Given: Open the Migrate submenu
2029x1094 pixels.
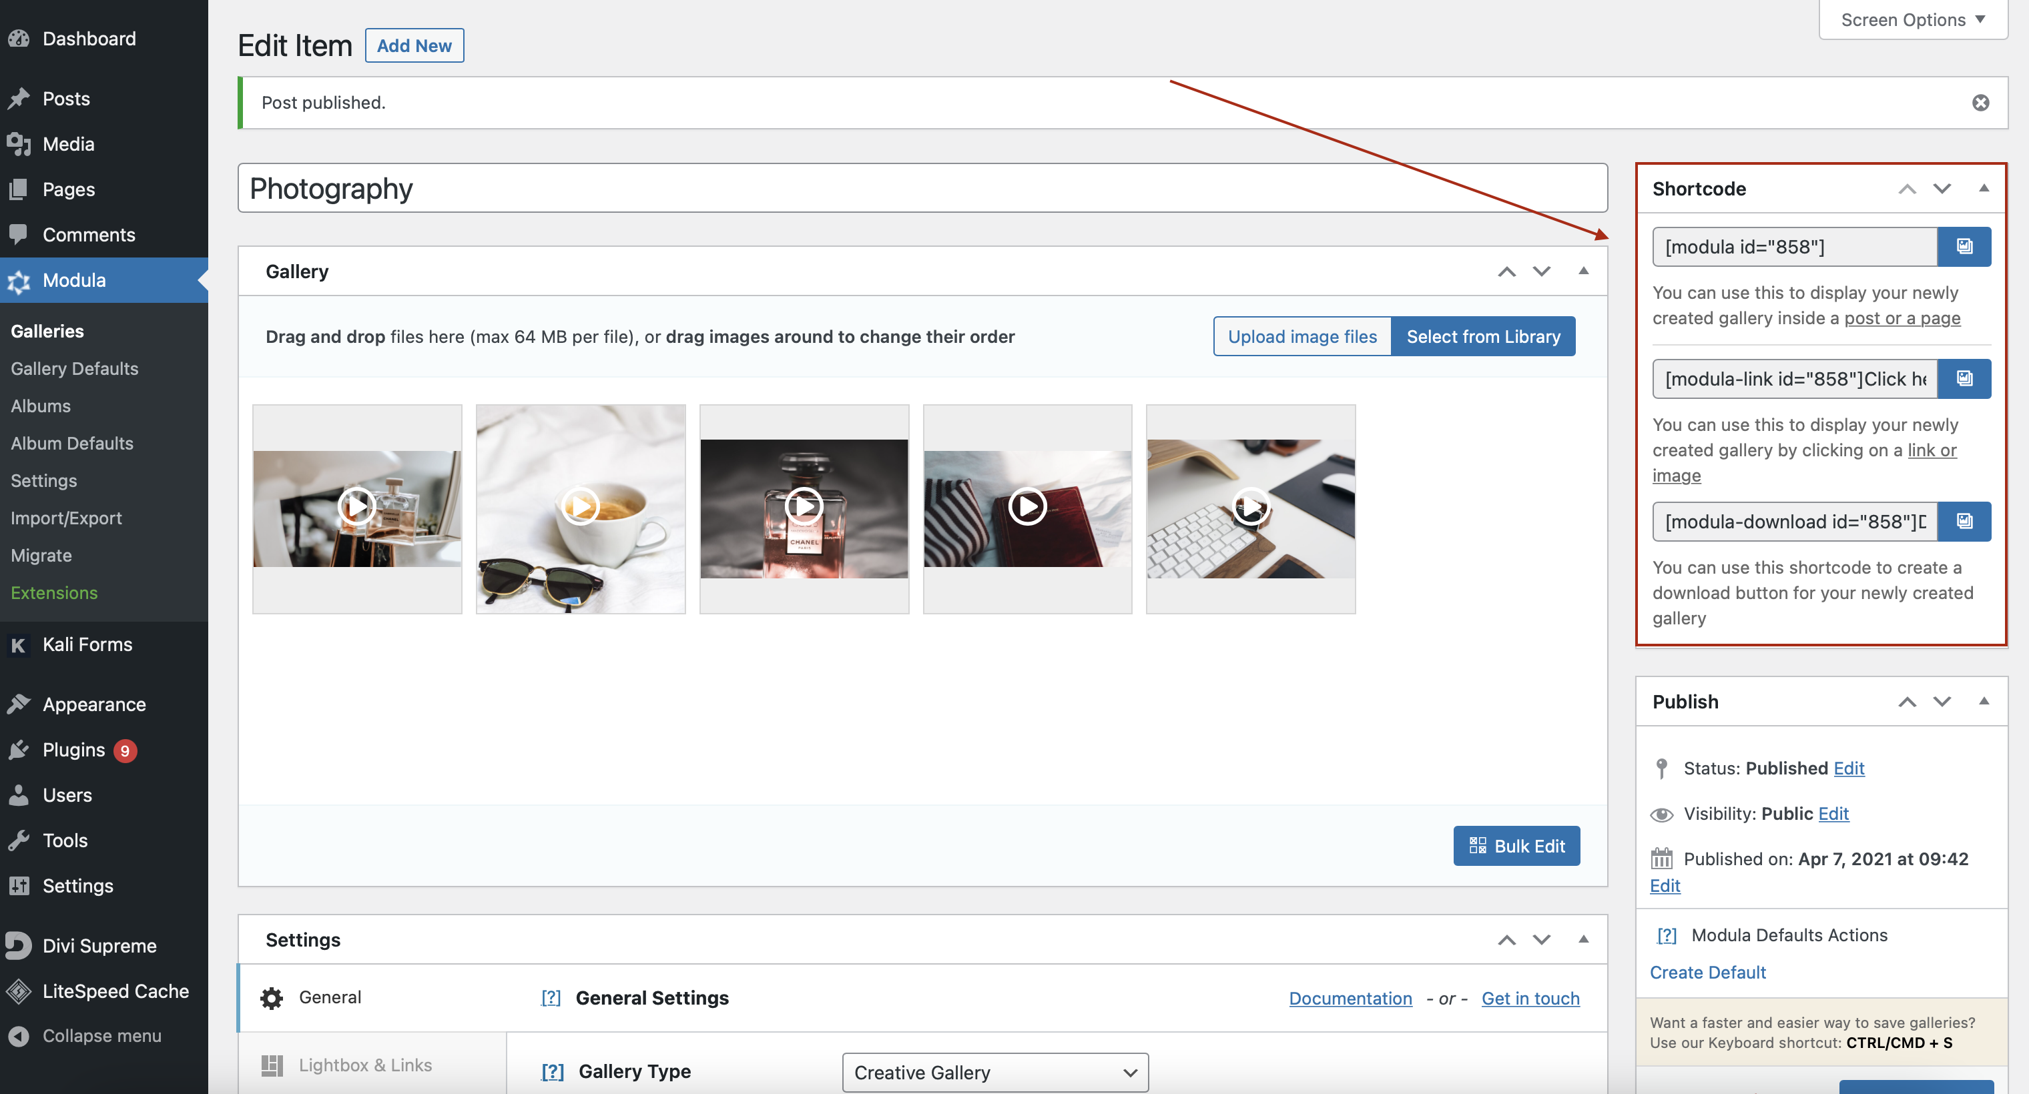Looking at the screenshot, I should pos(42,556).
